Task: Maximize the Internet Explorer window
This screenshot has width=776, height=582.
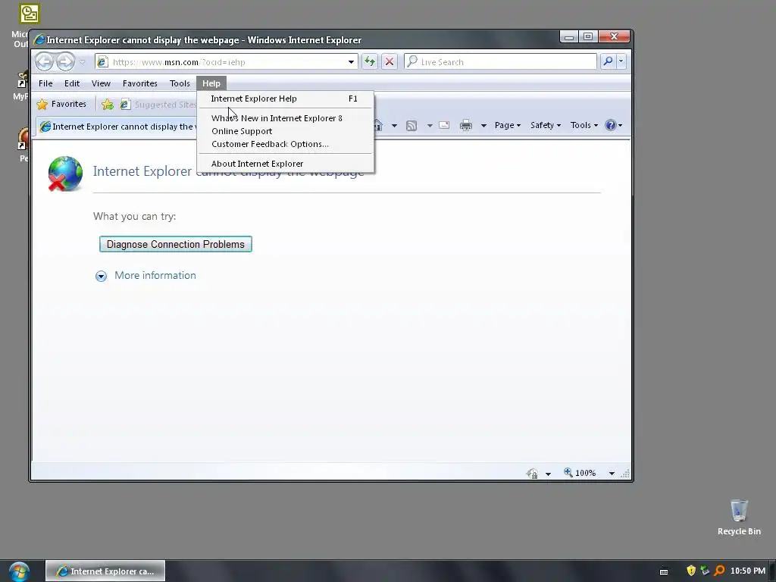Action: (x=588, y=36)
